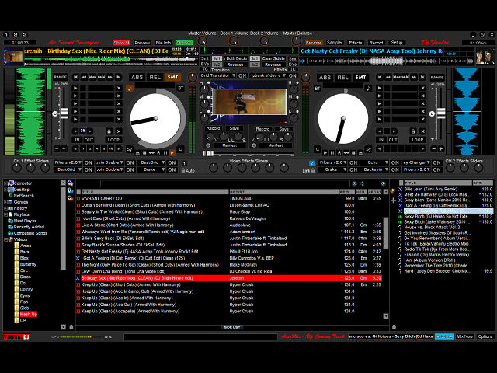Turn ON the Backspin effect
Image resolution: width=497 pixels, height=373 pixels.
[x=395, y=169]
